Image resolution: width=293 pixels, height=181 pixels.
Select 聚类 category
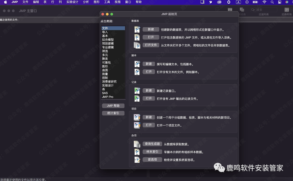tap(113, 59)
